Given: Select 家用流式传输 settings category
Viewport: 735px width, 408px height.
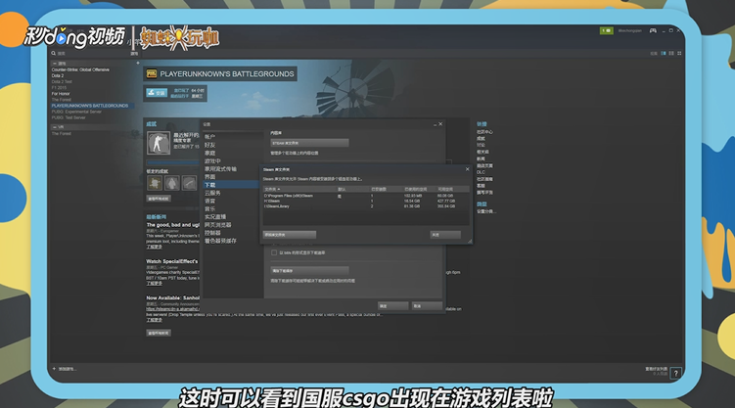Looking at the screenshot, I should tap(220, 169).
